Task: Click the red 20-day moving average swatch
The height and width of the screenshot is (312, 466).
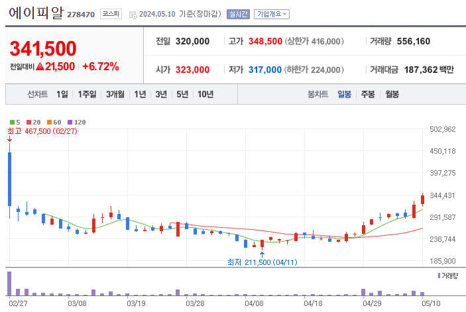Action: [x=29, y=122]
